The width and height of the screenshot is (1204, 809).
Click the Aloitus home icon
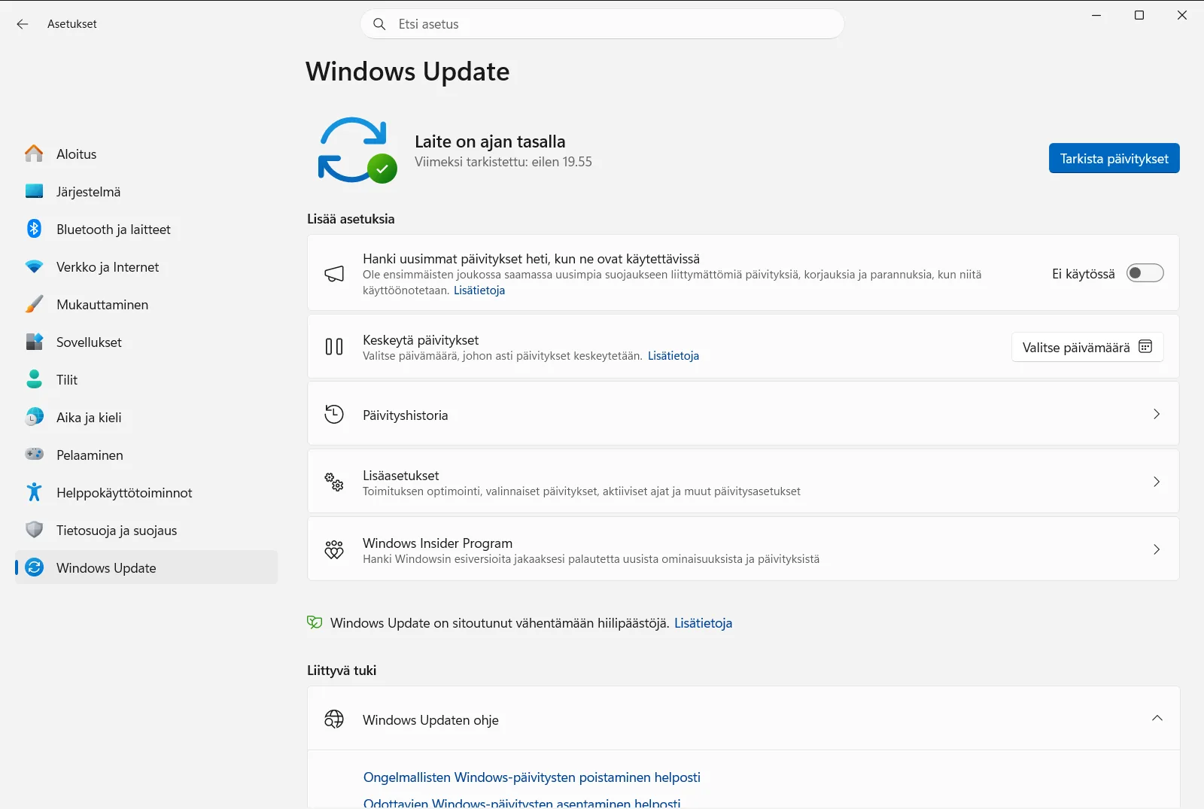coord(34,154)
